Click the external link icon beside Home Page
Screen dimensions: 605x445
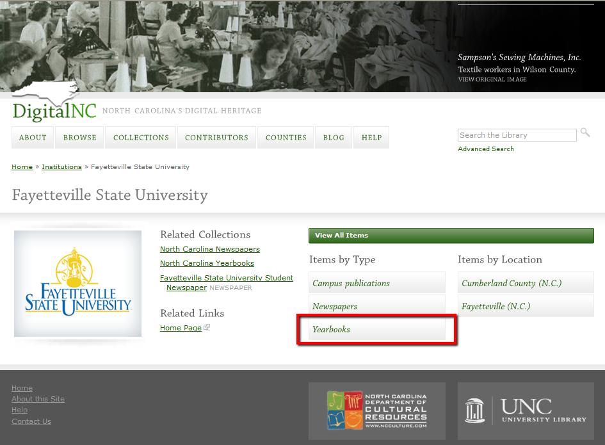click(206, 327)
